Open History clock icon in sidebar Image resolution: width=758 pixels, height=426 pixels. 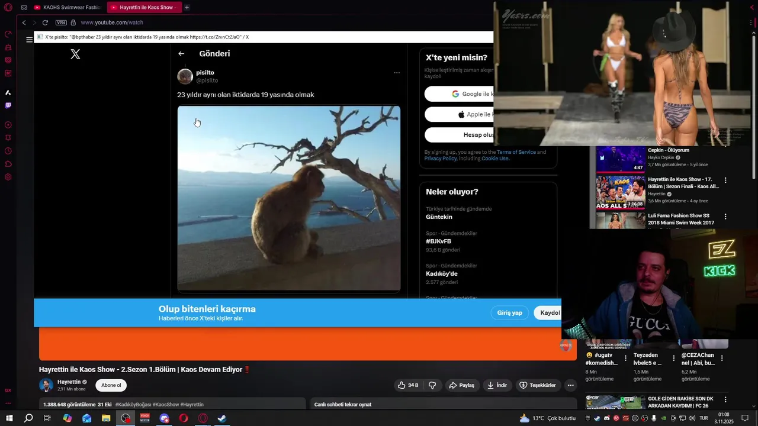pos(8,151)
